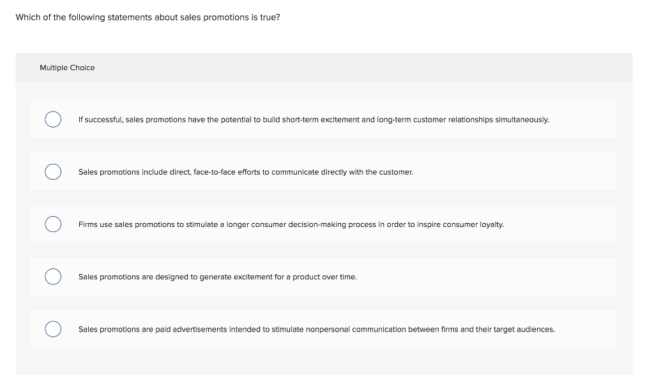Choose the radio button for face-to-face efforts
The image size is (654, 378).
pyautogui.click(x=53, y=172)
